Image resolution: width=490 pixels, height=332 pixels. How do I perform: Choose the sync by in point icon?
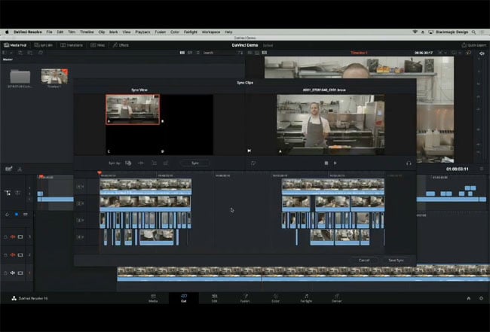[154, 163]
